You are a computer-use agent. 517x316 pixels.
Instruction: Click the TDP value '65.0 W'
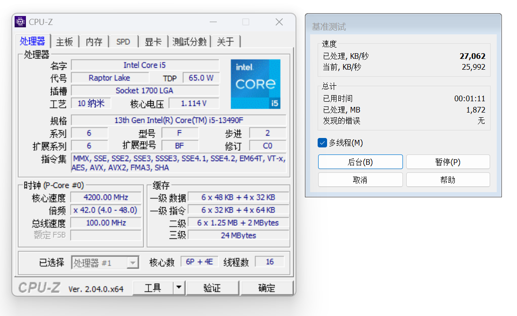pyautogui.click(x=201, y=78)
